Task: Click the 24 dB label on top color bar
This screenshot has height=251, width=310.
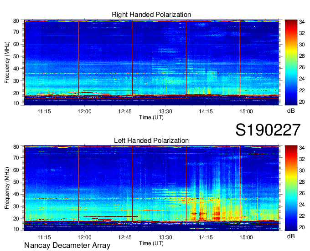Action: click(x=302, y=79)
